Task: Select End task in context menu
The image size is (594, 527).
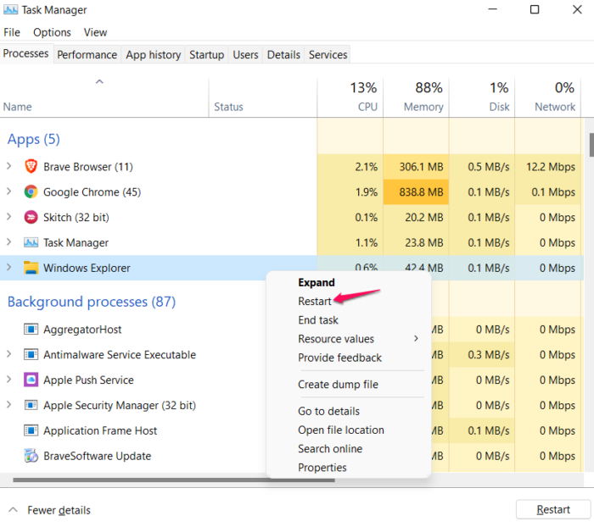Action: [x=318, y=320]
